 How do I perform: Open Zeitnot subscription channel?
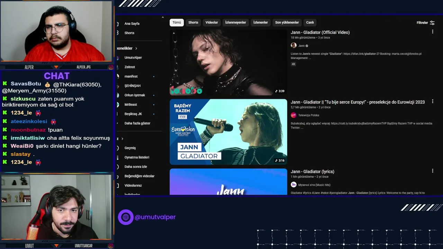click(x=130, y=67)
